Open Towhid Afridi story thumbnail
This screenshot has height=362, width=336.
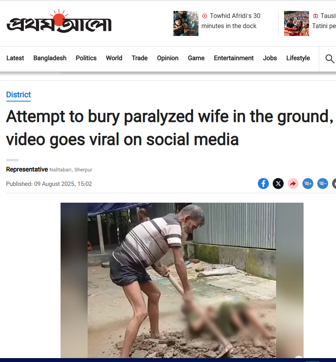(x=186, y=23)
